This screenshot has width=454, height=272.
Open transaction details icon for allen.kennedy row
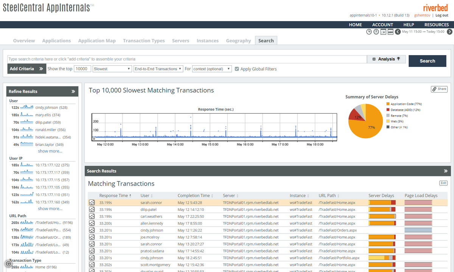coord(92,223)
